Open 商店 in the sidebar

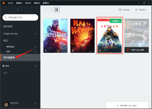(x=5, y=41)
